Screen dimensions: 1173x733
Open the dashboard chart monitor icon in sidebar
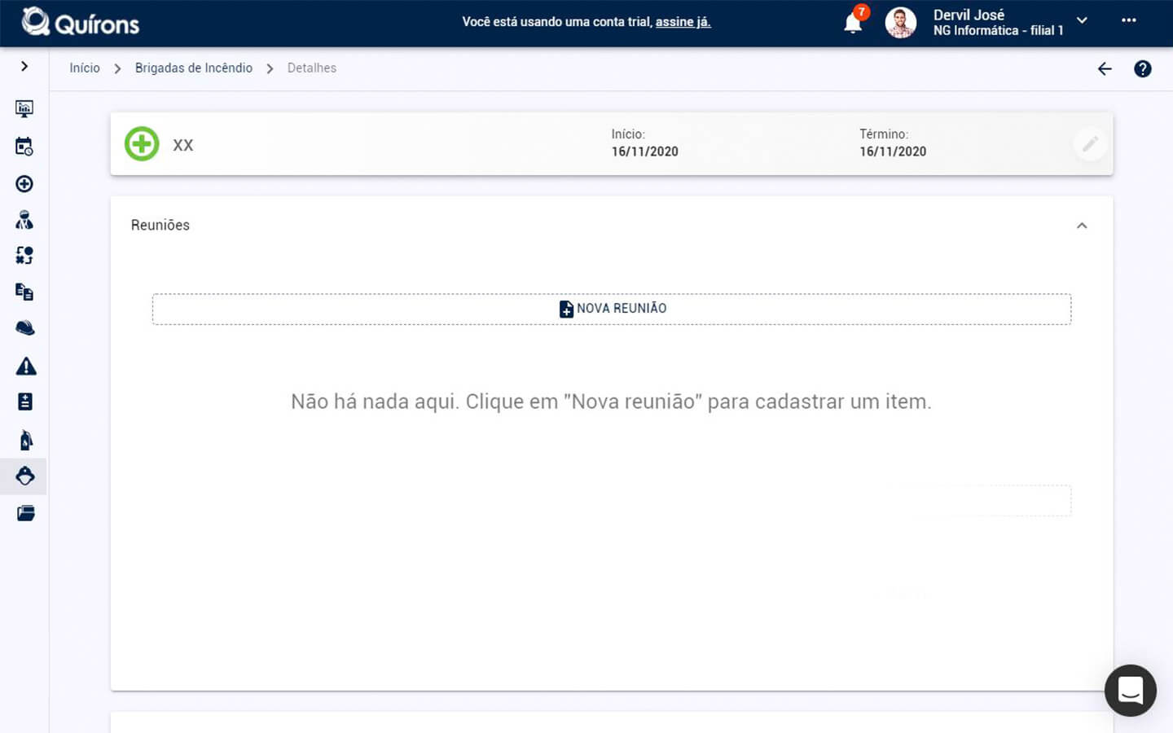pos(24,108)
